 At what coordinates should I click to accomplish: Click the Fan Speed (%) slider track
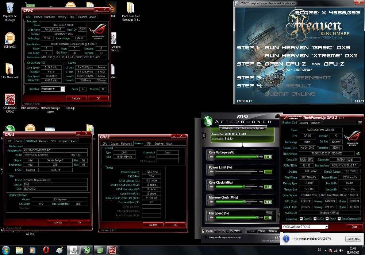pyautogui.click(x=237, y=217)
